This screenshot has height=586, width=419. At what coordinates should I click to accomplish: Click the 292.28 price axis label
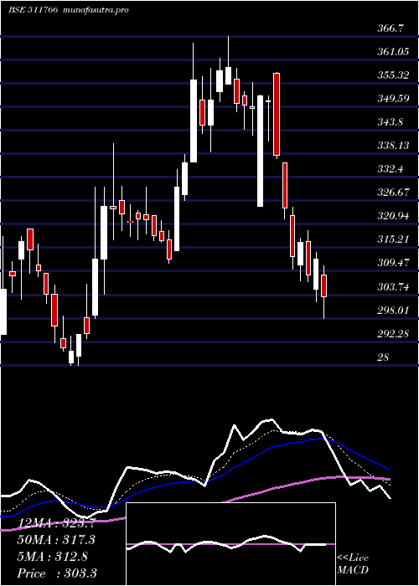click(x=393, y=333)
